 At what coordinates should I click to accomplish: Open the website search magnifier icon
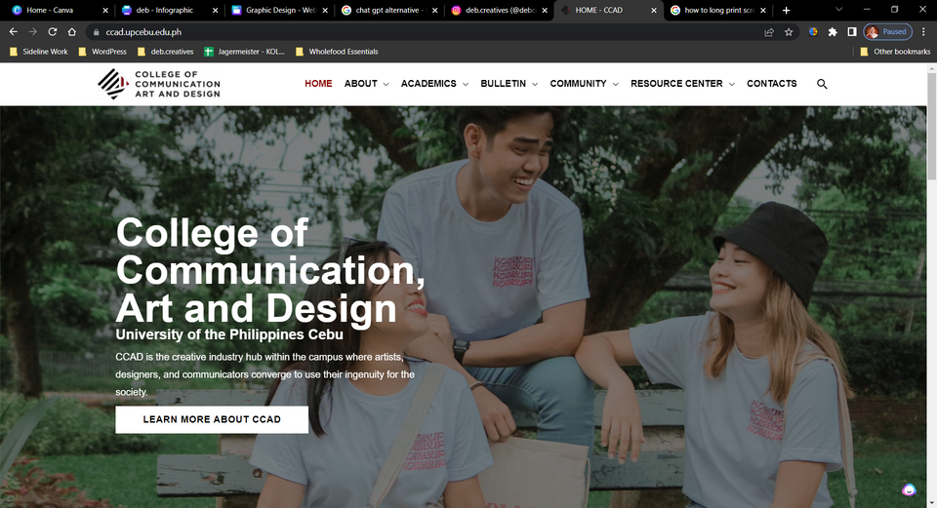click(x=822, y=84)
